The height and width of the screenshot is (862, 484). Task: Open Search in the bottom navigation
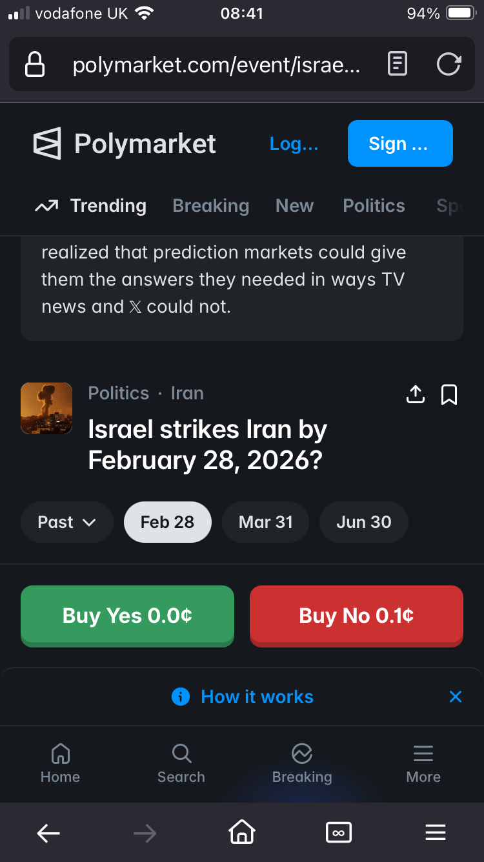[x=181, y=763]
